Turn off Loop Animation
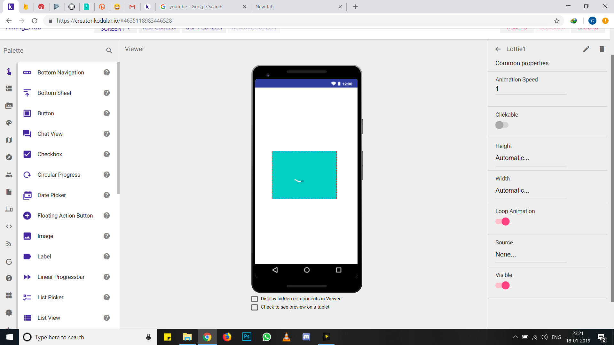Screen dimensions: 614x345 502,222
